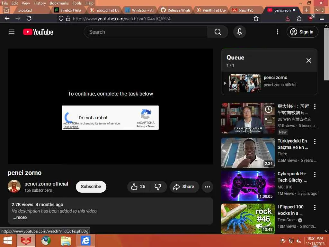Open a new tab with plus button

pos(306,10)
